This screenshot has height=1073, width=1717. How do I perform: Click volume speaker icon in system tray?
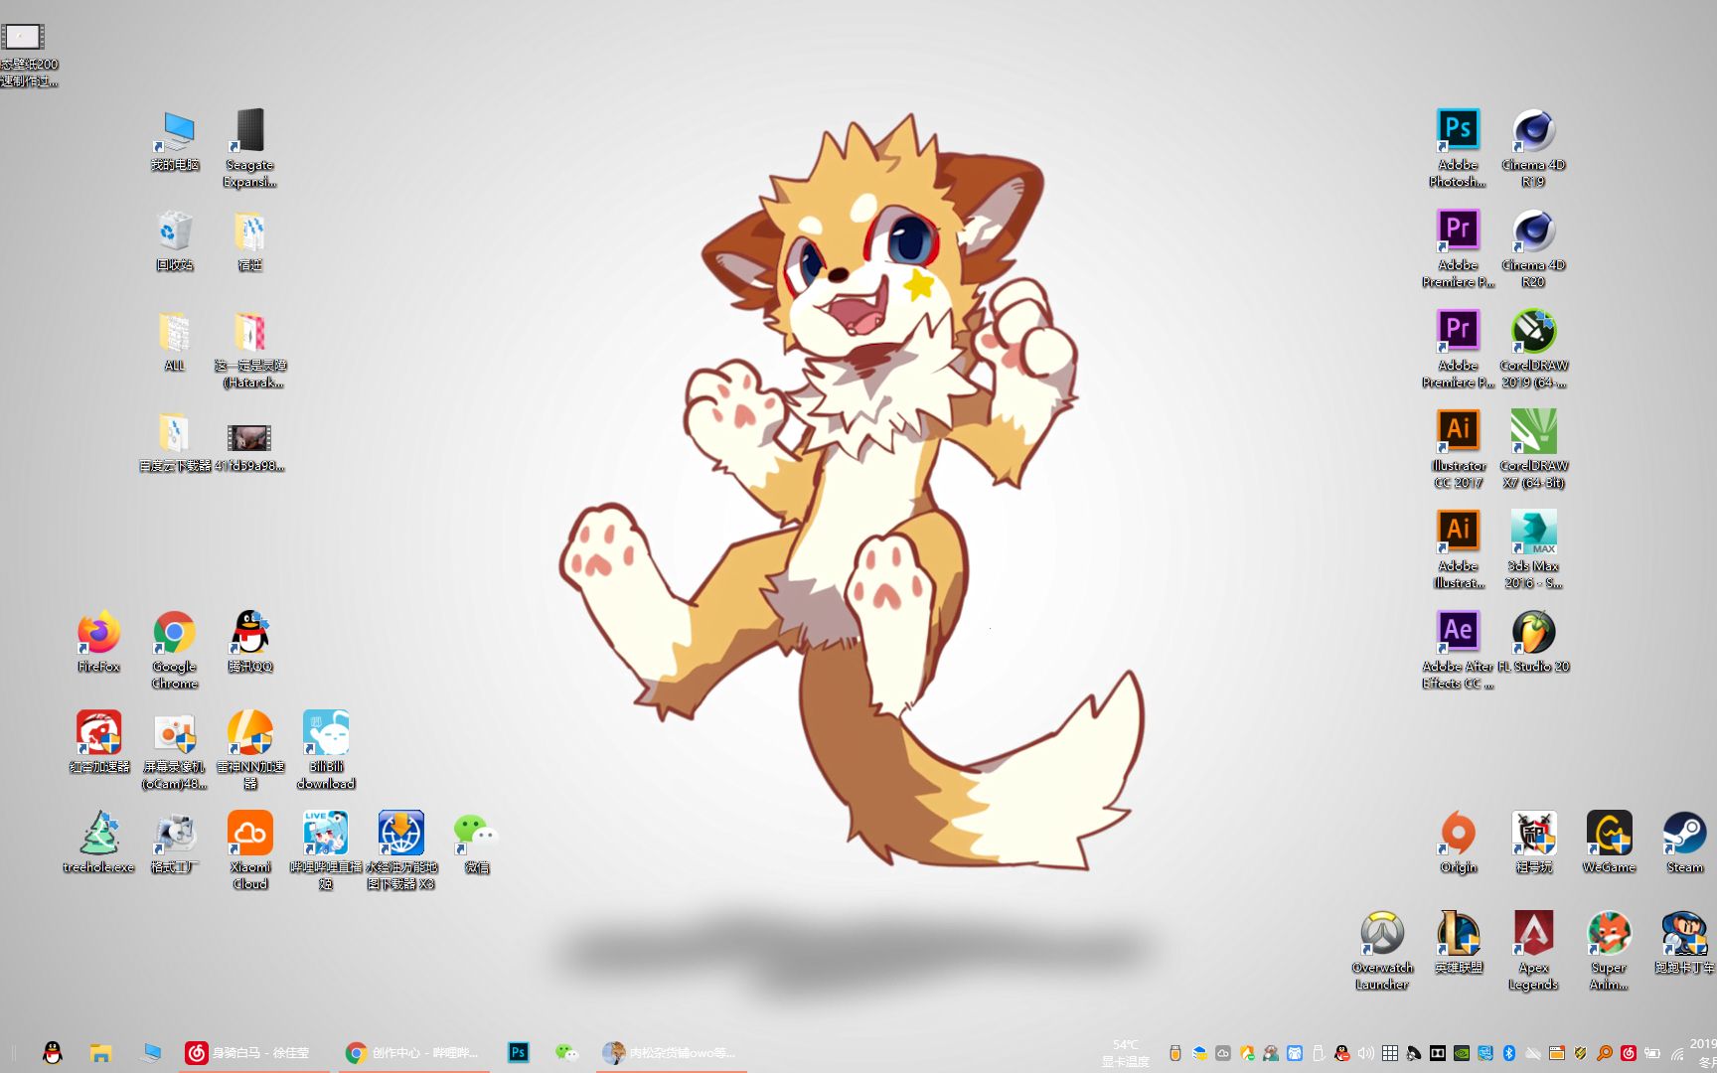(1366, 1053)
